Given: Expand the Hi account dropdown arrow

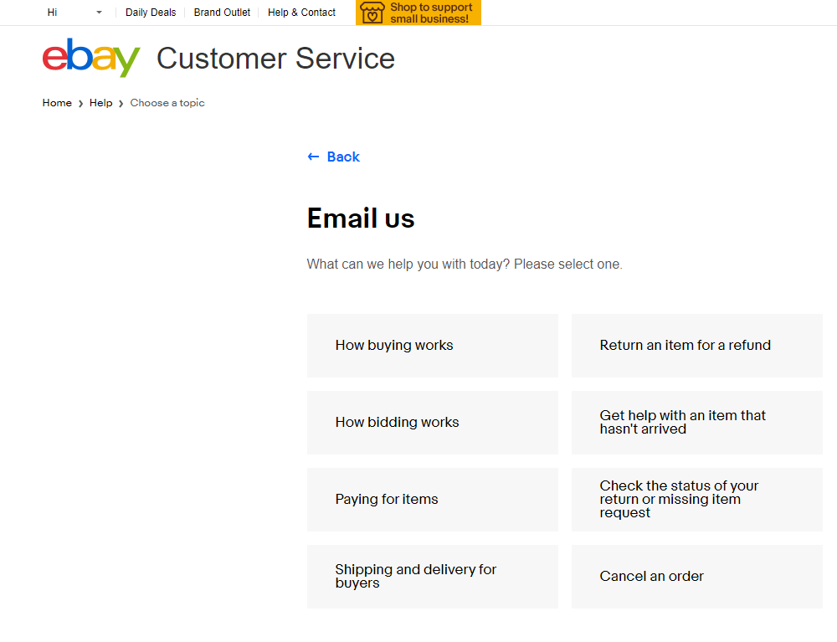Looking at the screenshot, I should (x=99, y=13).
